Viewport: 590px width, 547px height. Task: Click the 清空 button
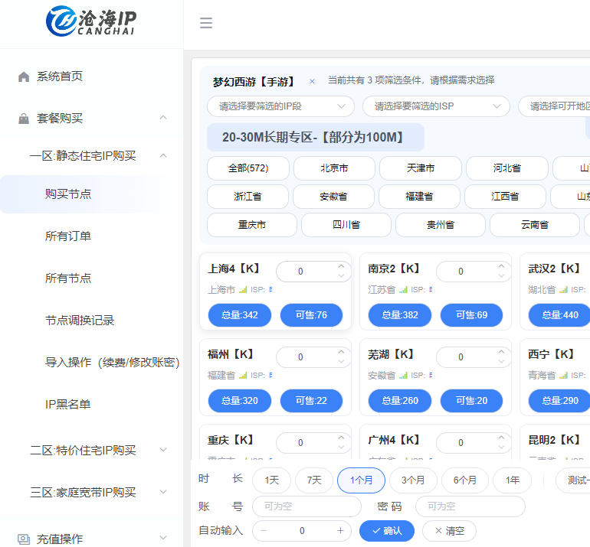coord(449,531)
